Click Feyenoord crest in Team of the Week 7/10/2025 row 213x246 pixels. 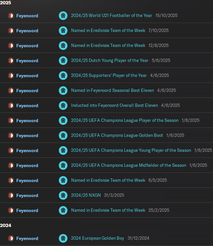click(11, 31)
